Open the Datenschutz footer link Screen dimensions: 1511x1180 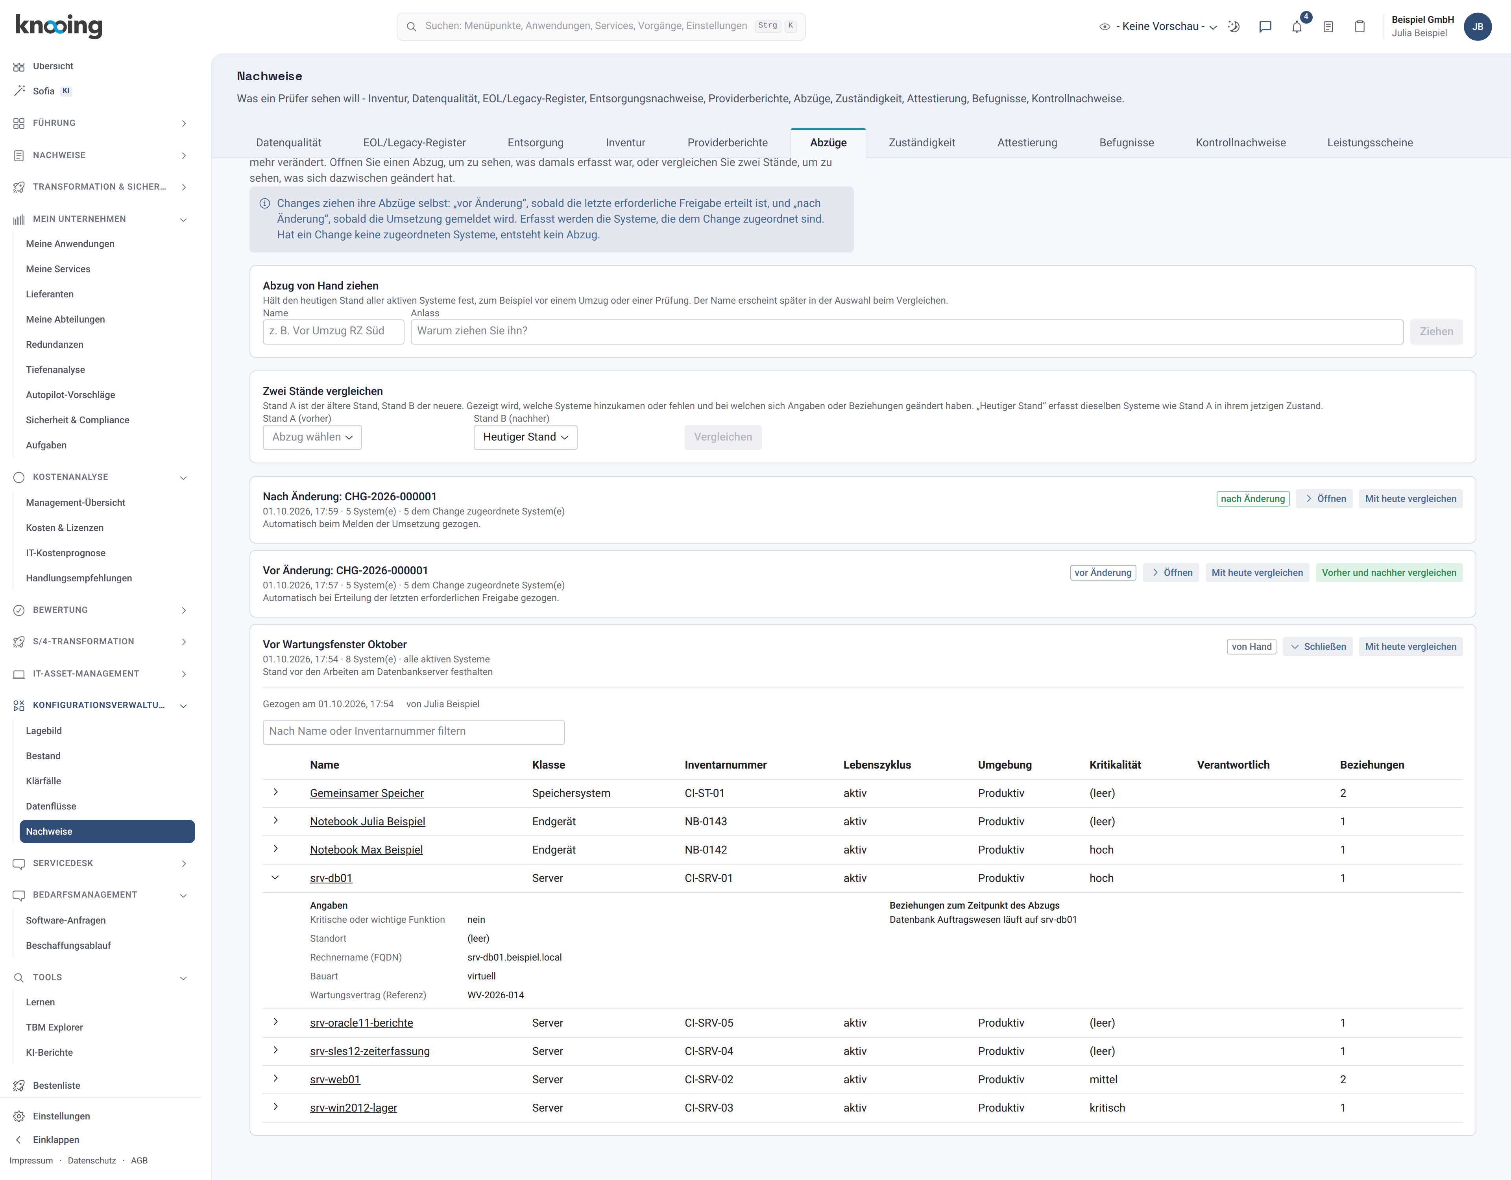91,1161
